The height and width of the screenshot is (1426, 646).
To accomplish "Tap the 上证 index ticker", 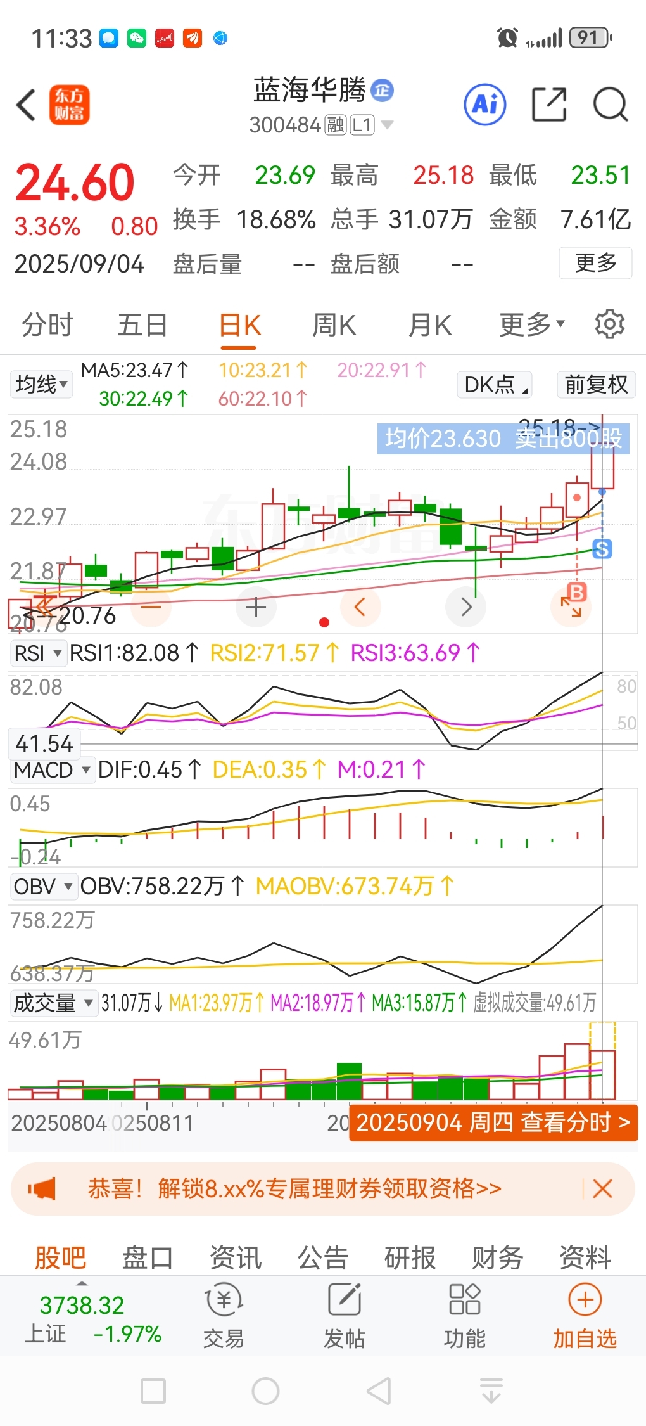I will [93, 1320].
